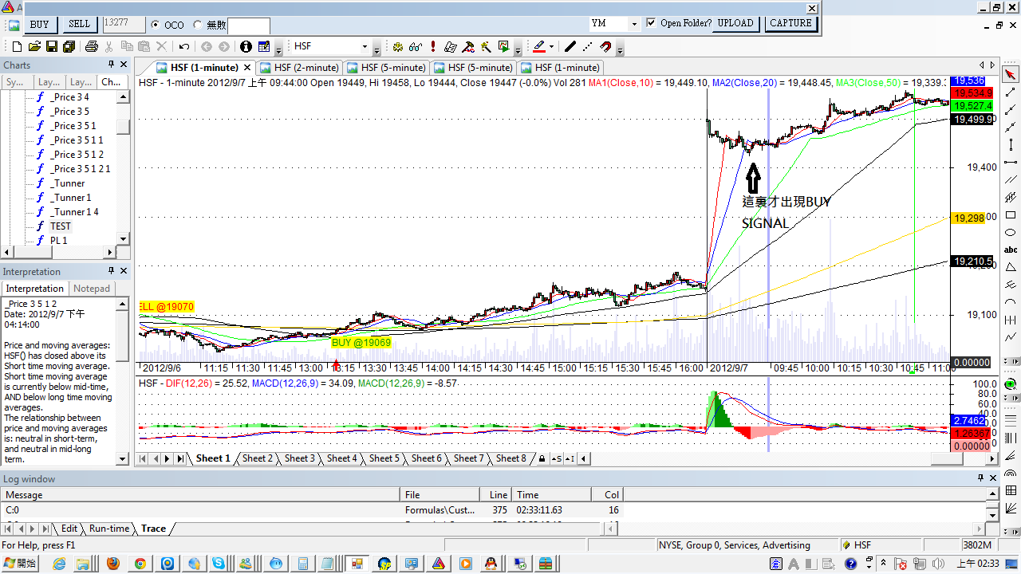Open the binoculars search/explore icon

[x=415, y=47]
